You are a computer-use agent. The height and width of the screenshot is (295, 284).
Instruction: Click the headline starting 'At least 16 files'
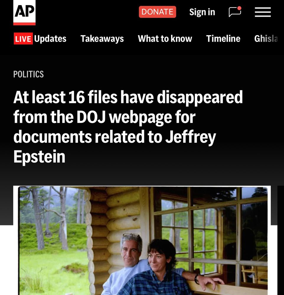tap(128, 127)
